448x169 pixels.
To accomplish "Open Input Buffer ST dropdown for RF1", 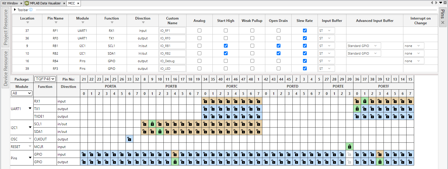I will coord(327,30).
